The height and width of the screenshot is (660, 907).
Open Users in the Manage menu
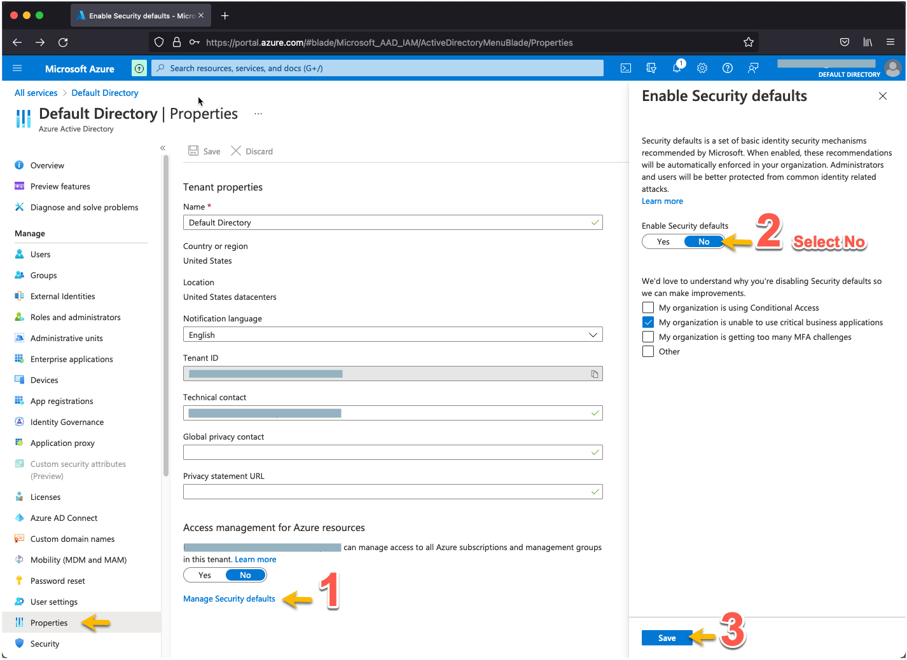40,255
